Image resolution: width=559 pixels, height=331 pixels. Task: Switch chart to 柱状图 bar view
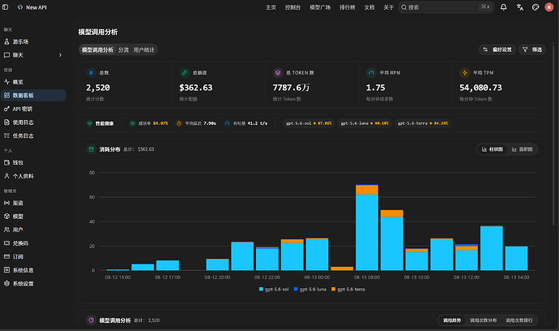pyautogui.click(x=493, y=149)
